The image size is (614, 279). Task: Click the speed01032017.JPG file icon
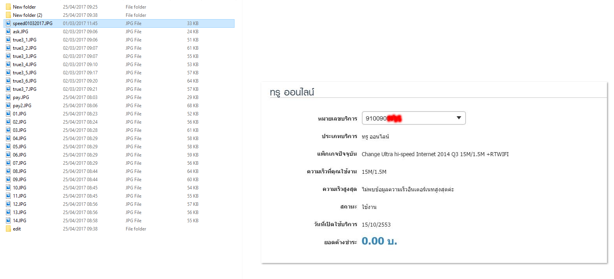(x=8, y=23)
